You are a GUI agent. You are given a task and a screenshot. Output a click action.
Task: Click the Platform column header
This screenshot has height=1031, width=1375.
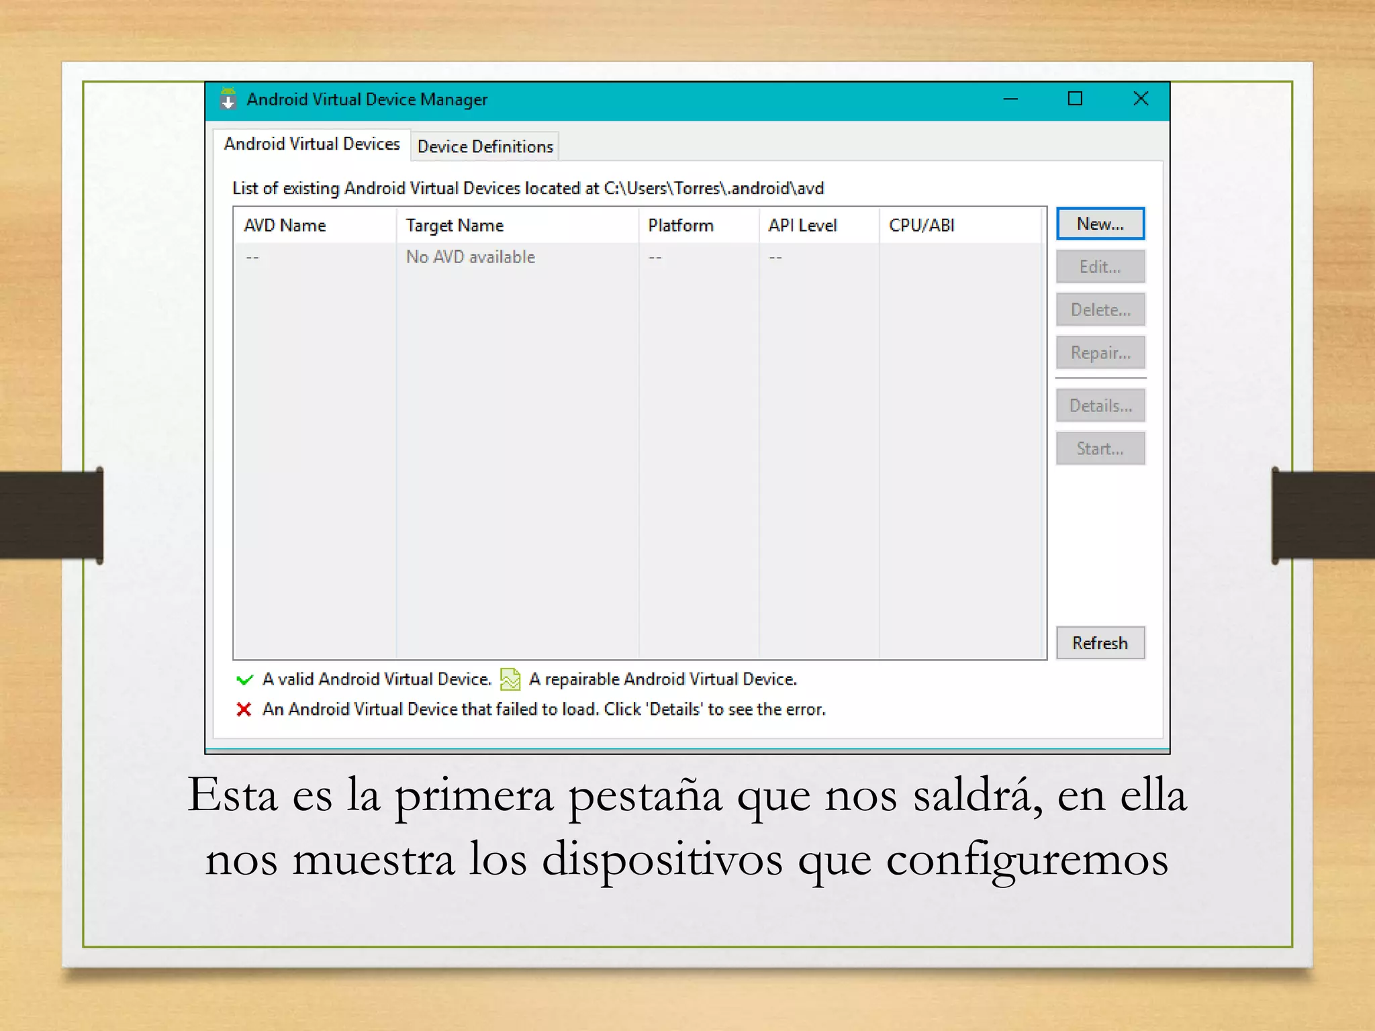pos(699,226)
